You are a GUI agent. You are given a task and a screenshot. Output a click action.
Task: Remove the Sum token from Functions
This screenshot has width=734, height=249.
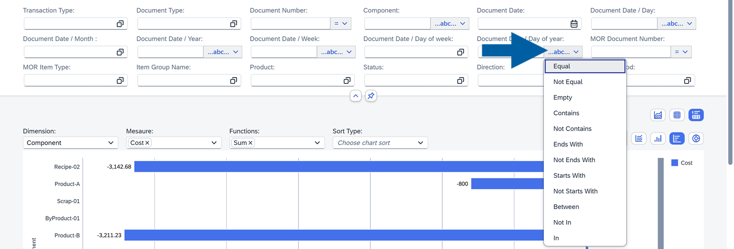pyautogui.click(x=250, y=143)
